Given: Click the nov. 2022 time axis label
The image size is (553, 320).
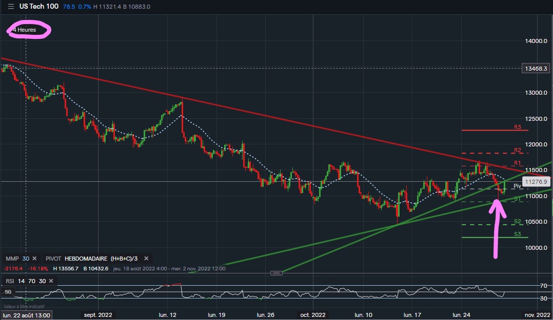Looking at the screenshot, I should click(x=537, y=315).
